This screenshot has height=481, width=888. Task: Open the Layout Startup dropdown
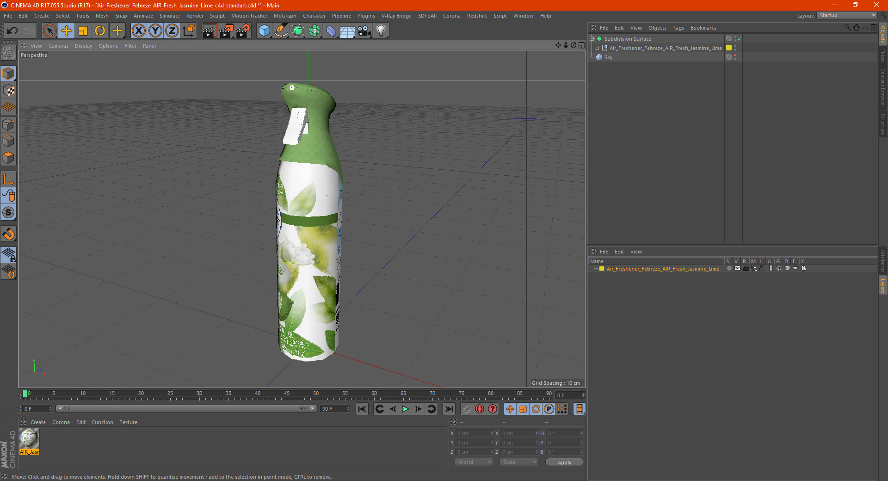pos(847,15)
